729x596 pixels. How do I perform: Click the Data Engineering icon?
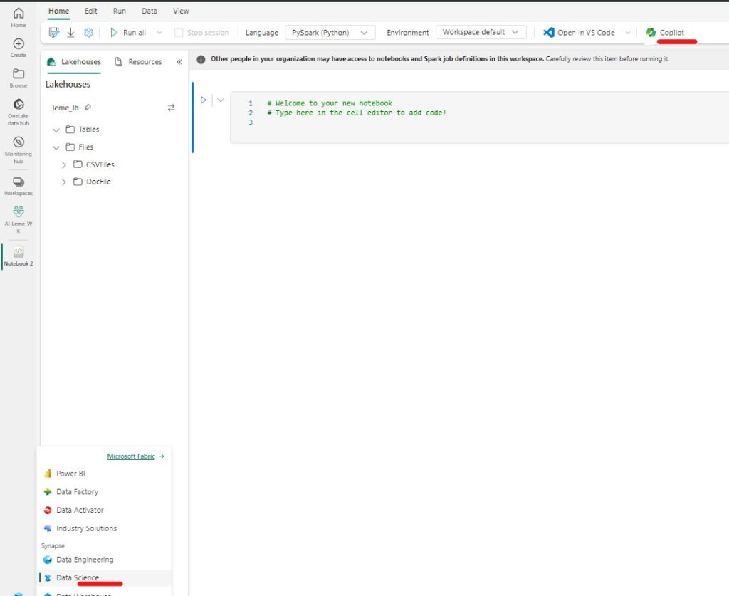(48, 560)
